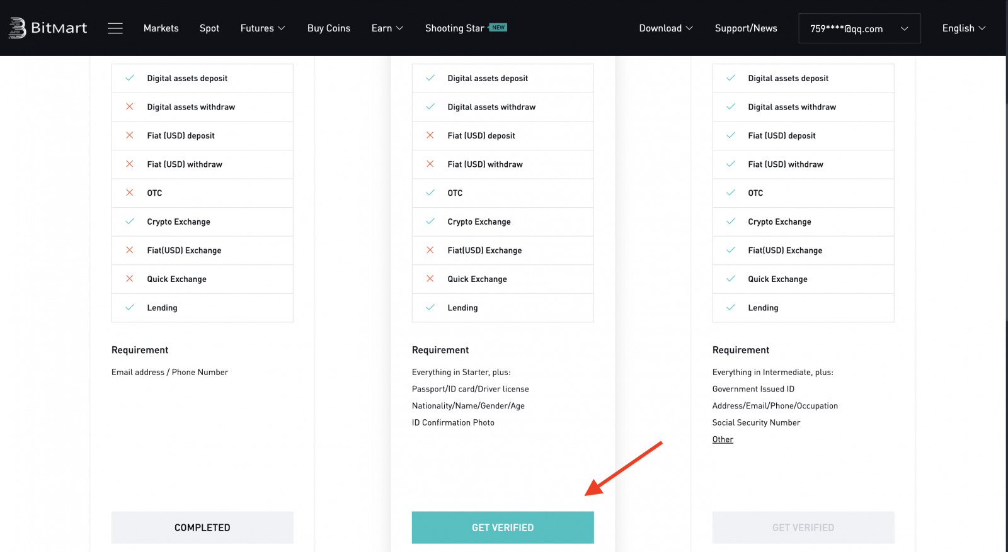Screen dimensions: 1008x552
Task: Click red X beside Starter Fiat (USD) deposit
Action: point(130,135)
